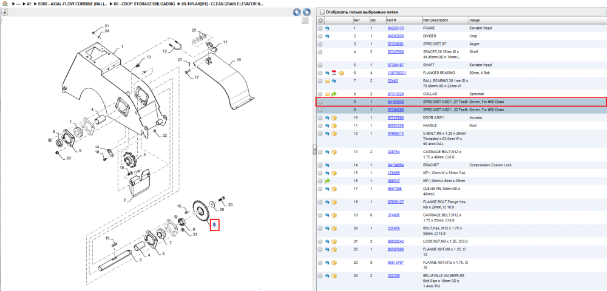Open the AF breadcrumb level
The width and height of the screenshot is (607, 291).
(29, 4)
